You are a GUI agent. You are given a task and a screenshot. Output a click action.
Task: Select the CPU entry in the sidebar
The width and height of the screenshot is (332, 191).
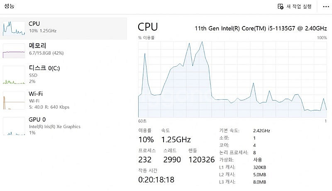pyautogui.click(x=63, y=29)
